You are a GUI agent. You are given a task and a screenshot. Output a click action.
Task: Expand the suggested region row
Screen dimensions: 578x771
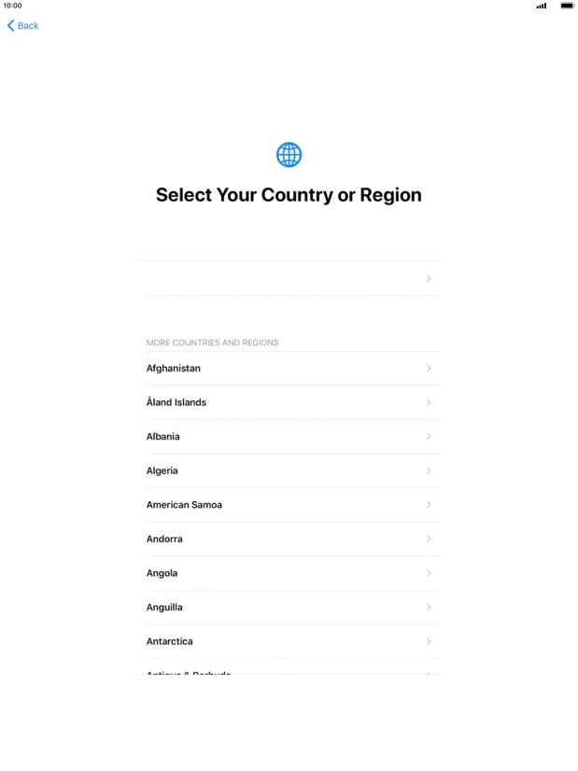(428, 278)
